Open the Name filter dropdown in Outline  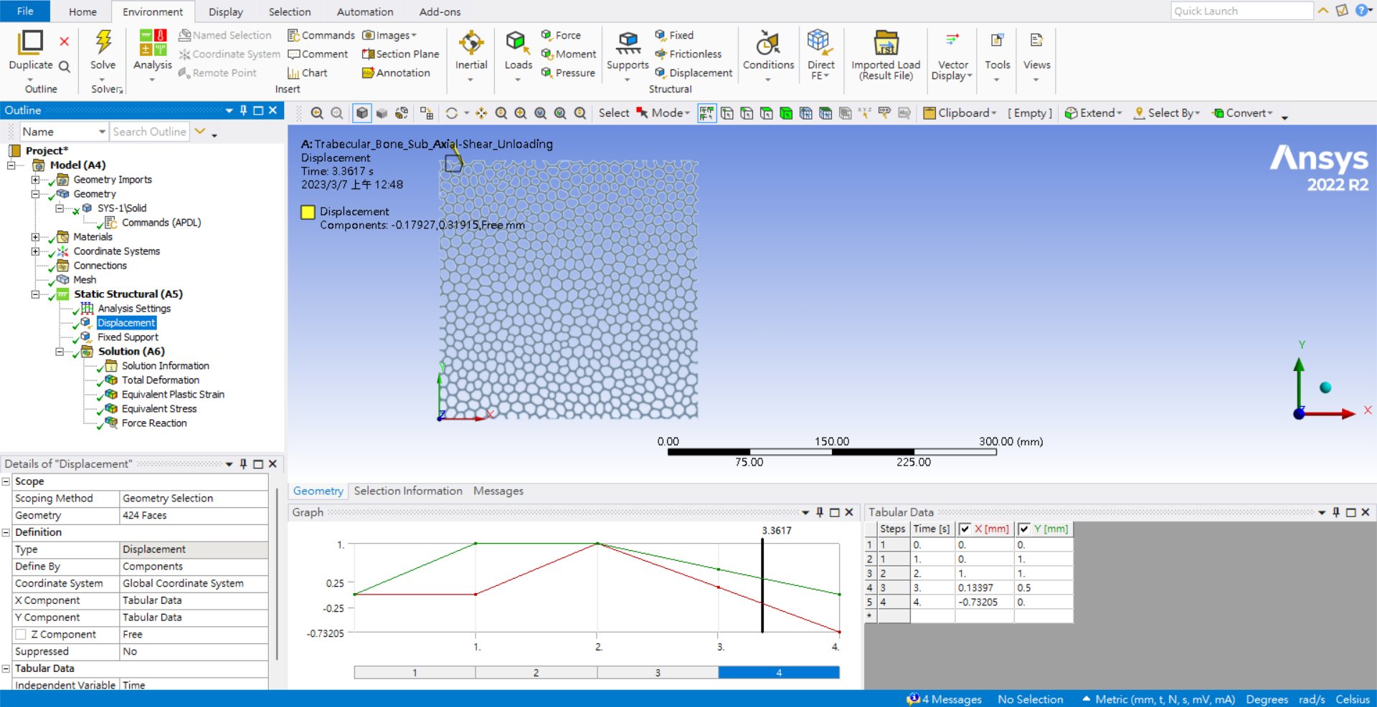coord(101,132)
